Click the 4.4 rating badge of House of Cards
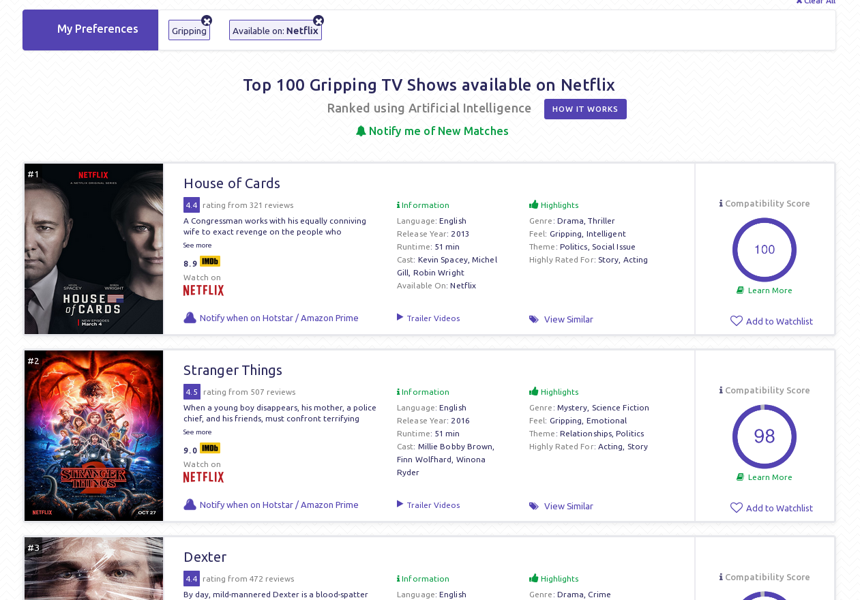This screenshot has width=860, height=600. point(192,205)
